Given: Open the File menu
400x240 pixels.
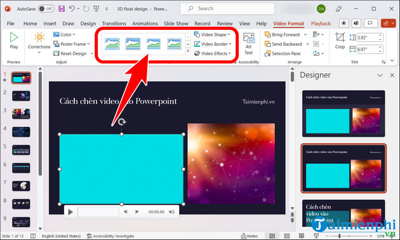Looking at the screenshot, I should click(10, 23).
